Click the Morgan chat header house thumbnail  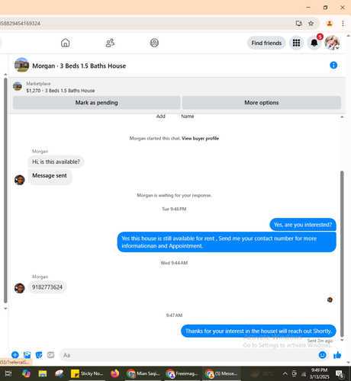point(21,65)
